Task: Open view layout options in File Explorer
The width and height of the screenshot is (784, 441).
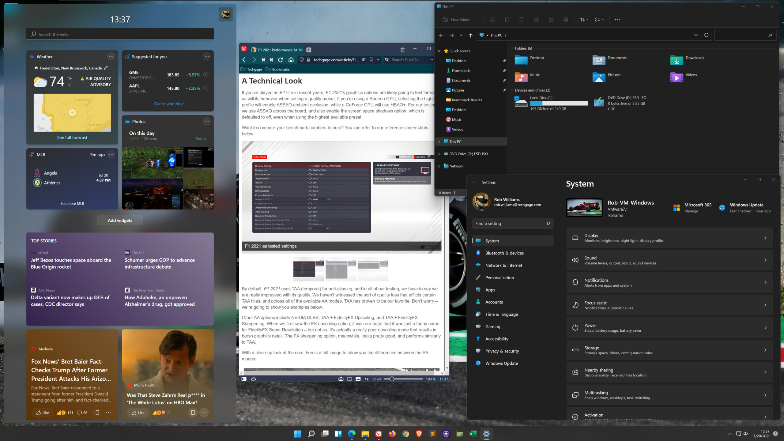Action: (599, 20)
